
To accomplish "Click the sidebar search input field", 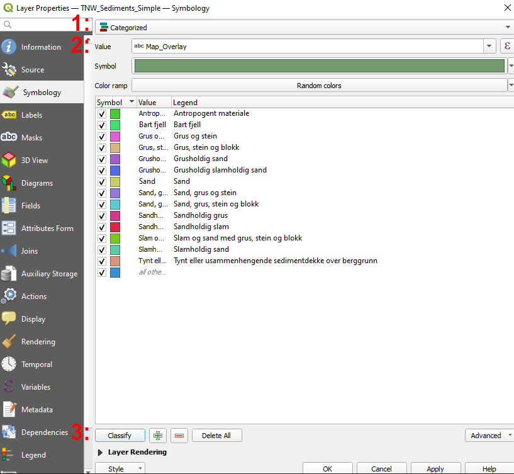I will (x=42, y=25).
